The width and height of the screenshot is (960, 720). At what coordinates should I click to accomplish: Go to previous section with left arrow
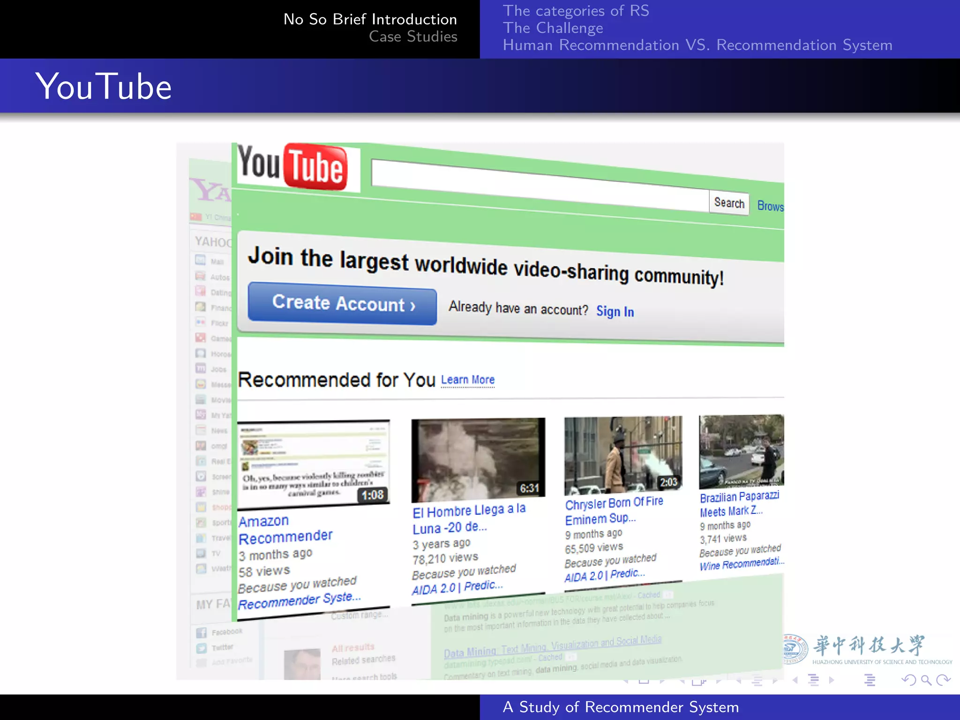pyautogui.click(x=795, y=680)
